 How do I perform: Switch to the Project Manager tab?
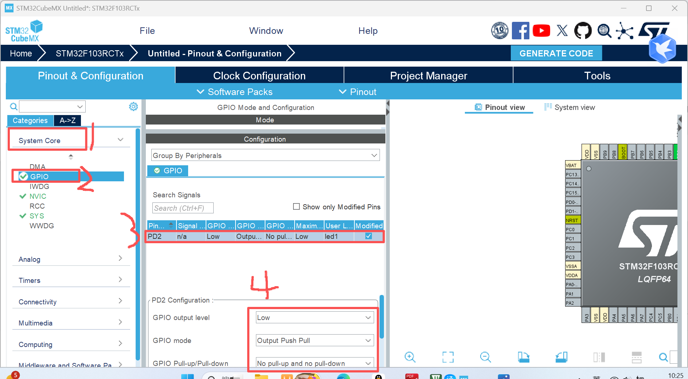coord(428,75)
